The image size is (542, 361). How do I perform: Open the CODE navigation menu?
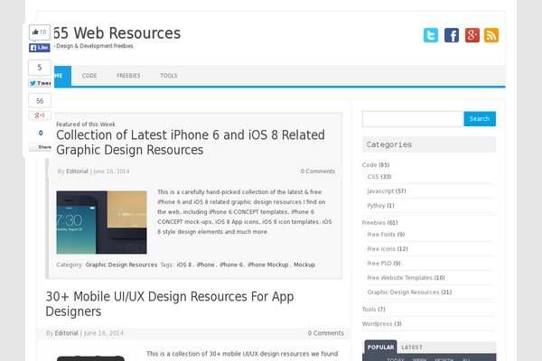pyautogui.click(x=89, y=76)
